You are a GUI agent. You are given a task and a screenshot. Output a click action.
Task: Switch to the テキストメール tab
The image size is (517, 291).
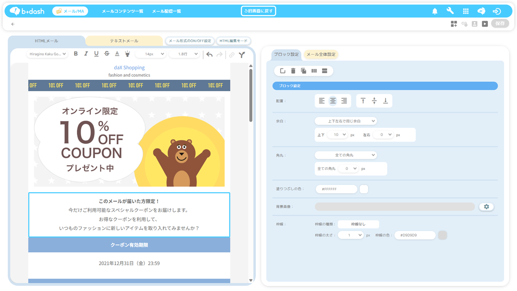124,41
